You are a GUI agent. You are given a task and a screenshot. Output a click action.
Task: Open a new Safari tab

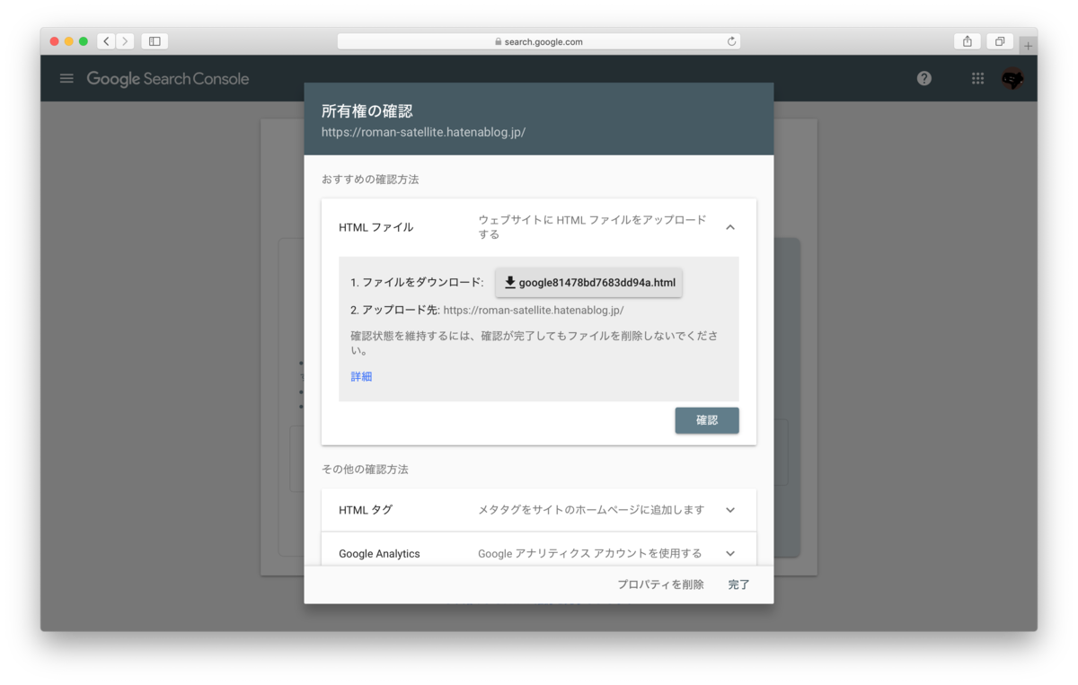(1028, 45)
